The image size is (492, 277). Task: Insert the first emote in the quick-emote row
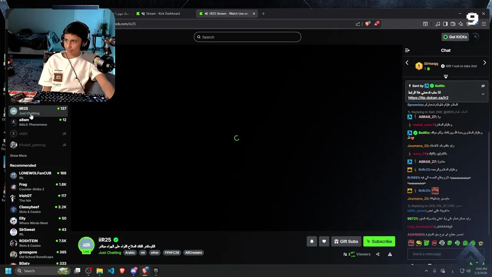coord(411,243)
